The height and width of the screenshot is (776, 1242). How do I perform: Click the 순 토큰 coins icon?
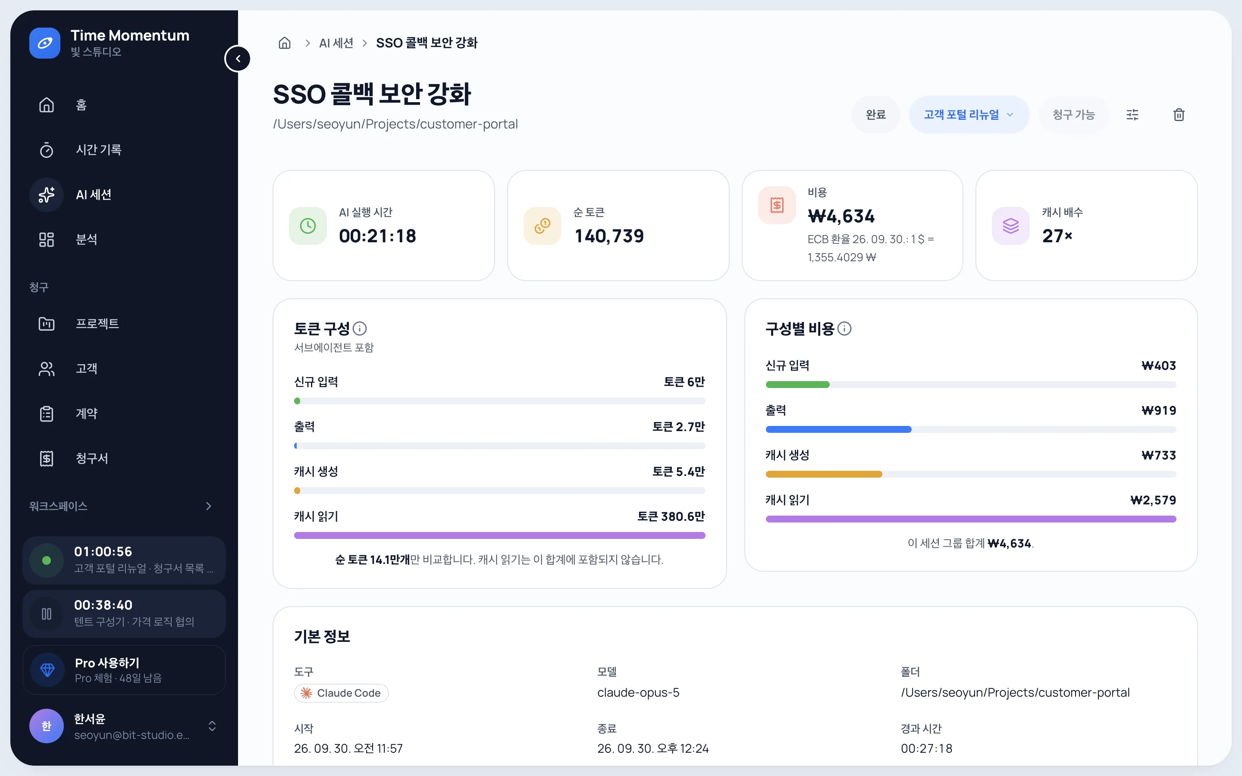point(543,226)
